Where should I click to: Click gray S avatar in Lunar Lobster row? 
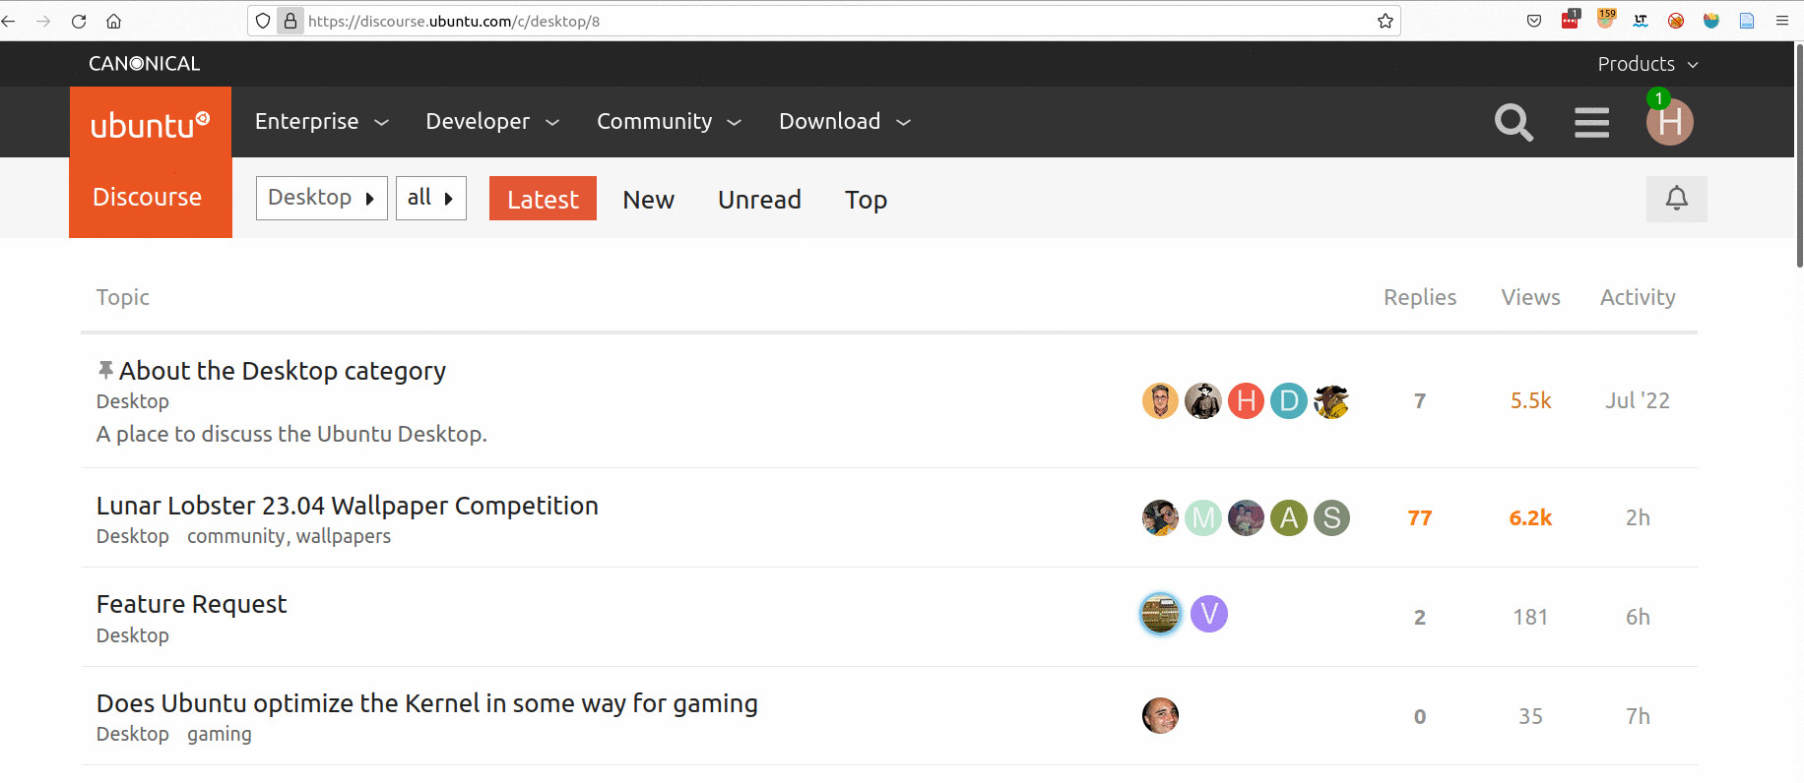click(x=1331, y=517)
